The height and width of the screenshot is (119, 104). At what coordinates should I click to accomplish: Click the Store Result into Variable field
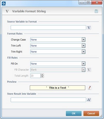tap(48, 100)
